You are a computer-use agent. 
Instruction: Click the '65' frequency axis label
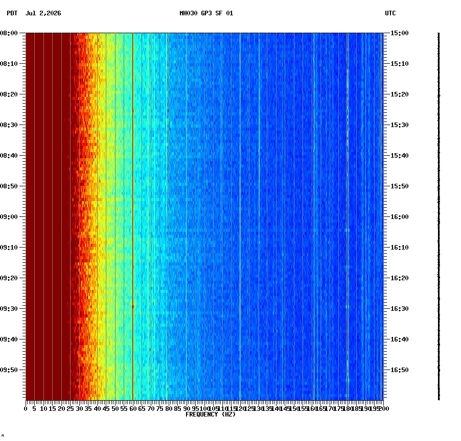coord(142,409)
